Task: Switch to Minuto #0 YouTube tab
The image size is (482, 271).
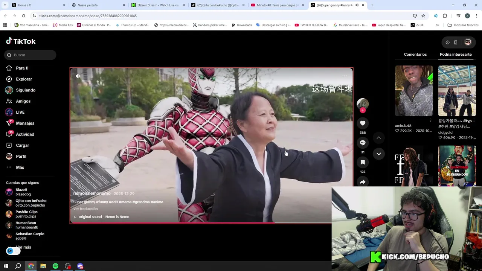Action: pos(278,5)
